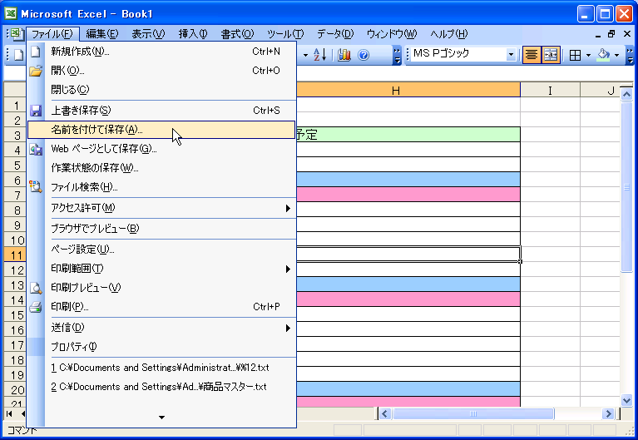Image resolution: width=638 pixels, height=440 pixels.
Task: Click vertical scrollbar down arrow
Action: (626, 400)
